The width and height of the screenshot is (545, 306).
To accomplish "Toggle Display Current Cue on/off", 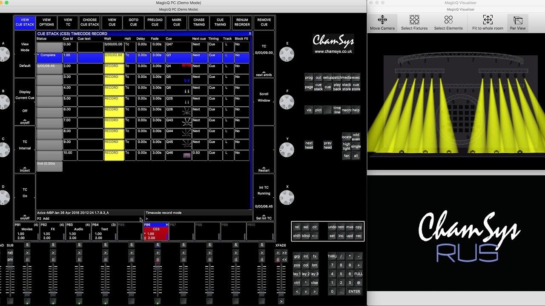I will 25,102.
